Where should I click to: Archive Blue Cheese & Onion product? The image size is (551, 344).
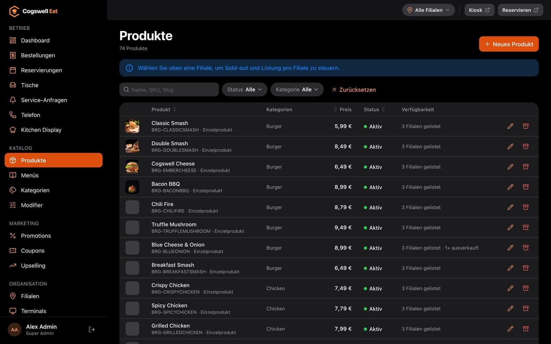(x=526, y=248)
